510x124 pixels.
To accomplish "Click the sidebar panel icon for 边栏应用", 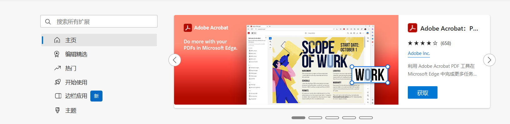I will pyautogui.click(x=58, y=96).
